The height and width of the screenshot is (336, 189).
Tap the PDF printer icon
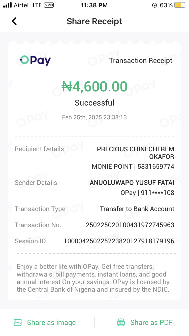[x=121, y=322]
